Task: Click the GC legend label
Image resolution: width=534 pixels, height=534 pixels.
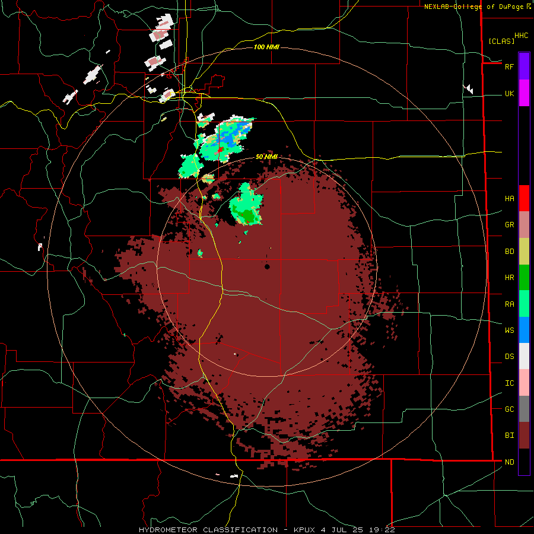Action: pyautogui.click(x=509, y=409)
